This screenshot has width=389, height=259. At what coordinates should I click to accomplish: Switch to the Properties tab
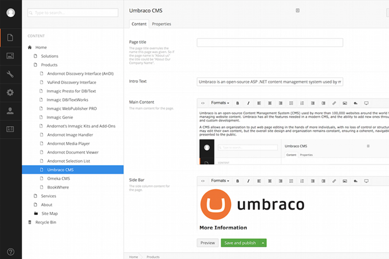(x=162, y=24)
